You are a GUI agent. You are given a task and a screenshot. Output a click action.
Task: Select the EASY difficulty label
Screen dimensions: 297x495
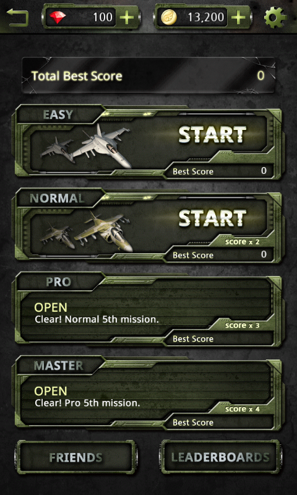pyautogui.click(x=58, y=114)
